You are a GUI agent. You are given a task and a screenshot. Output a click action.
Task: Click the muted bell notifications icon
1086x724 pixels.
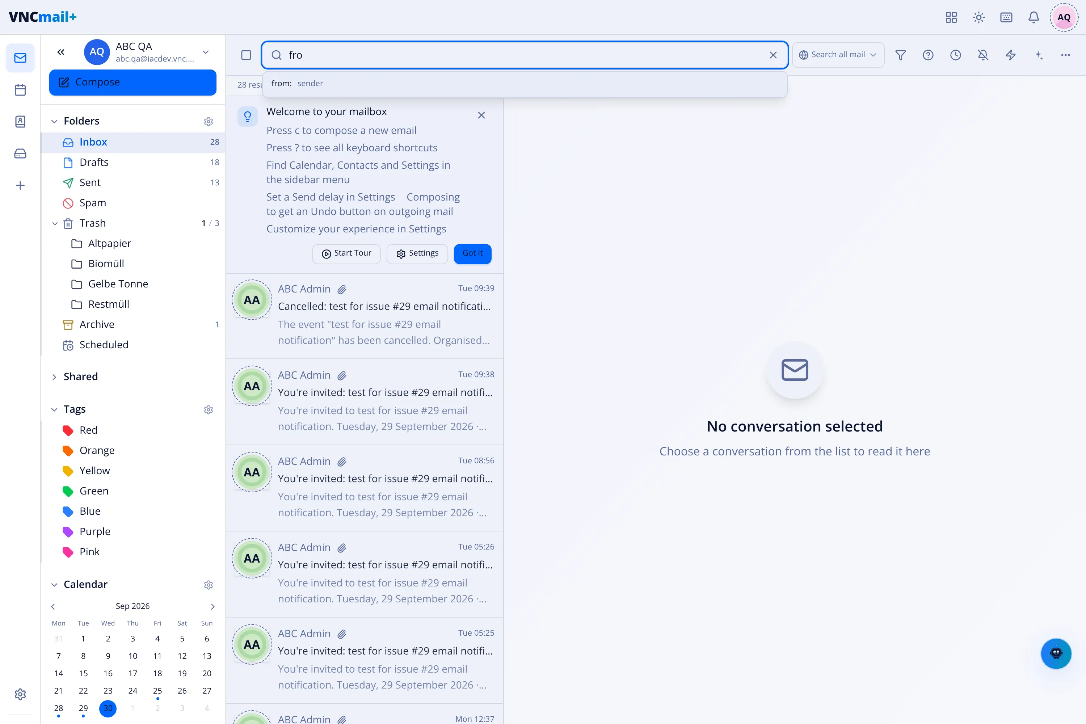point(983,55)
